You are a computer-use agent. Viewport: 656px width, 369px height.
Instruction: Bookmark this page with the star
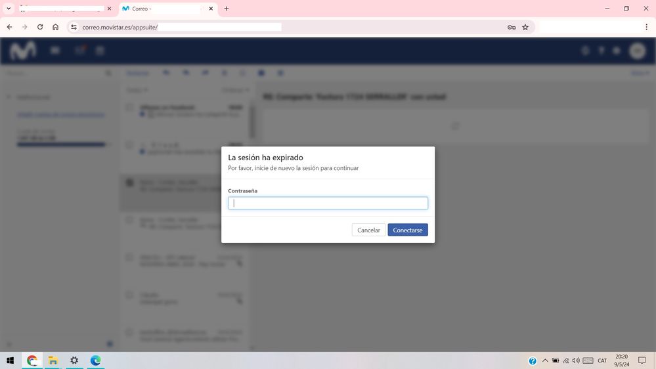click(x=525, y=27)
